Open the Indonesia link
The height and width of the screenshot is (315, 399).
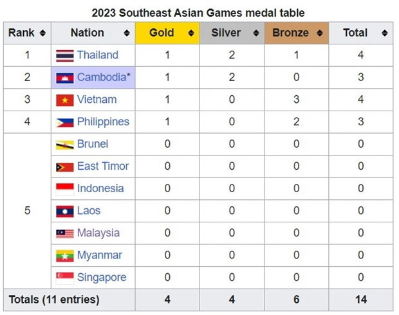coord(100,188)
